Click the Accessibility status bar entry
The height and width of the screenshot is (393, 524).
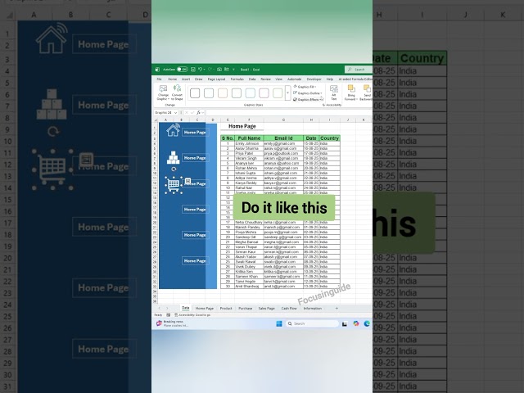click(192, 315)
